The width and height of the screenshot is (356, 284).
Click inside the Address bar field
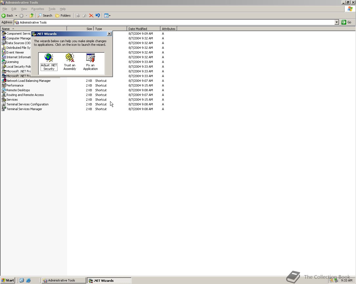pyautogui.click(x=174, y=22)
